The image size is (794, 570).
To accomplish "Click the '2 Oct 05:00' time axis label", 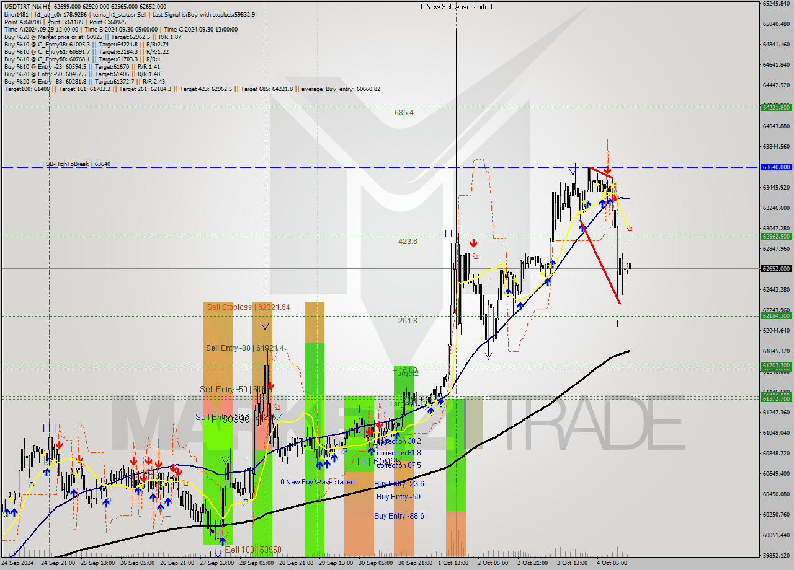I will point(493,563).
